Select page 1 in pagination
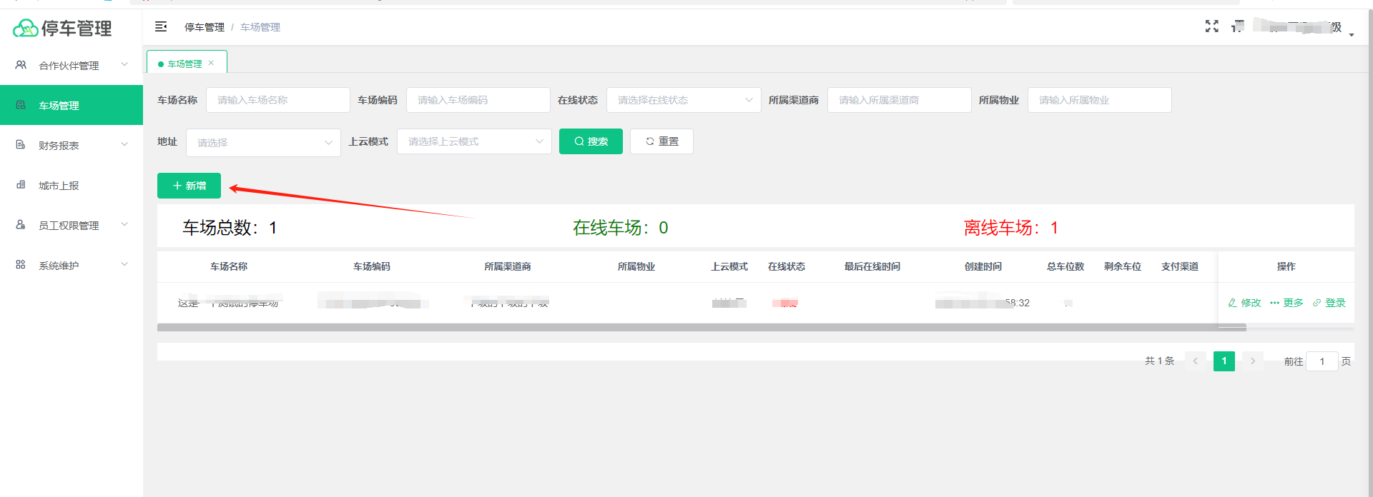This screenshot has height=497, width=1373. [x=1224, y=361]
